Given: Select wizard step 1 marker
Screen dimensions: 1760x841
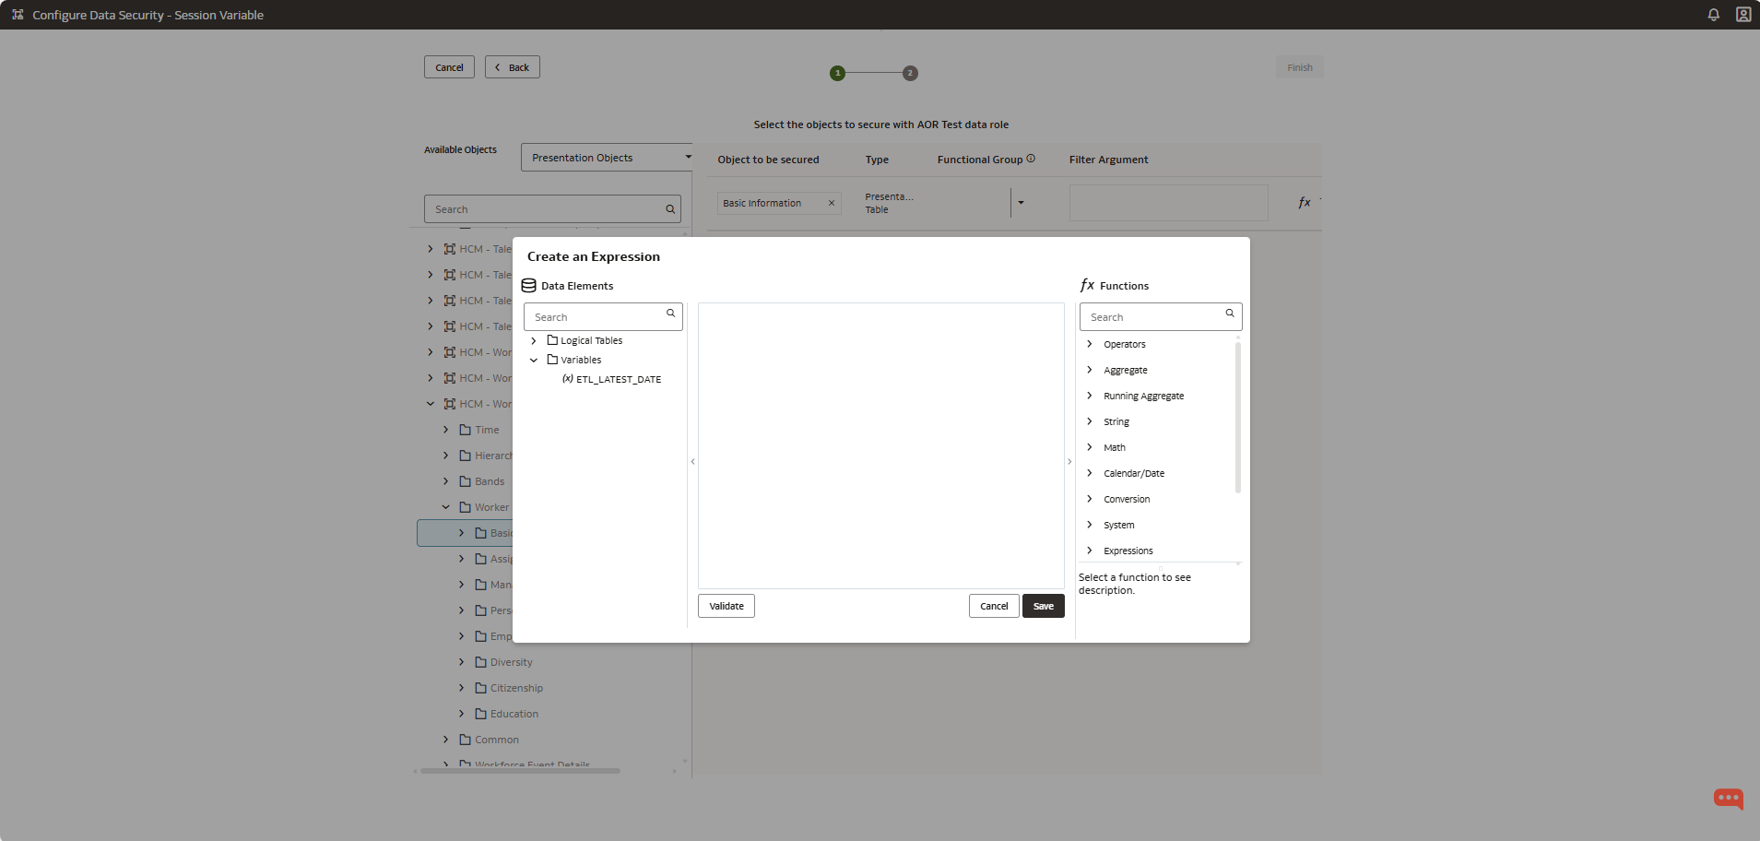Looking at the screenshot, I should (837, 73).
